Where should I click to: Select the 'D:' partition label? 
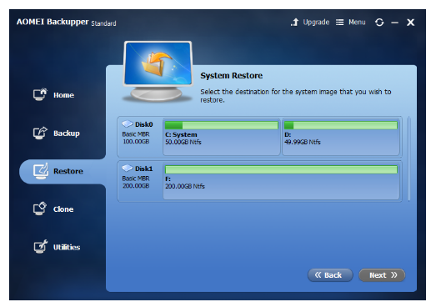tap(288, 134)
